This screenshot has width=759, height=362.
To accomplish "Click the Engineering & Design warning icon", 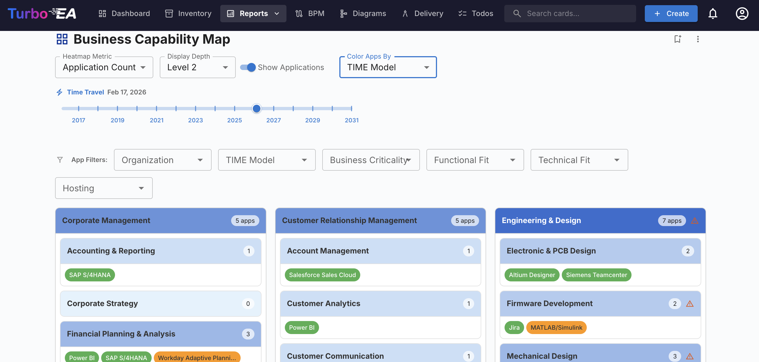I will (x=694, y=221).
